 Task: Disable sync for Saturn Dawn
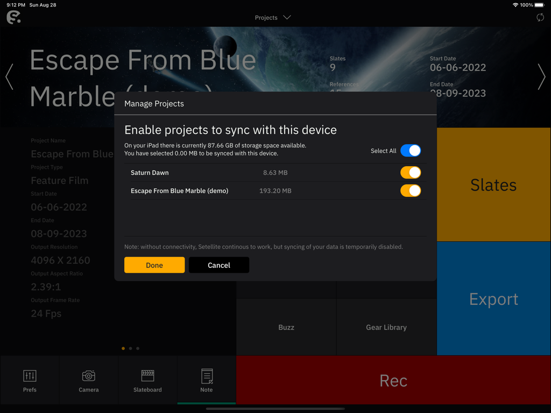click(411, 173)
